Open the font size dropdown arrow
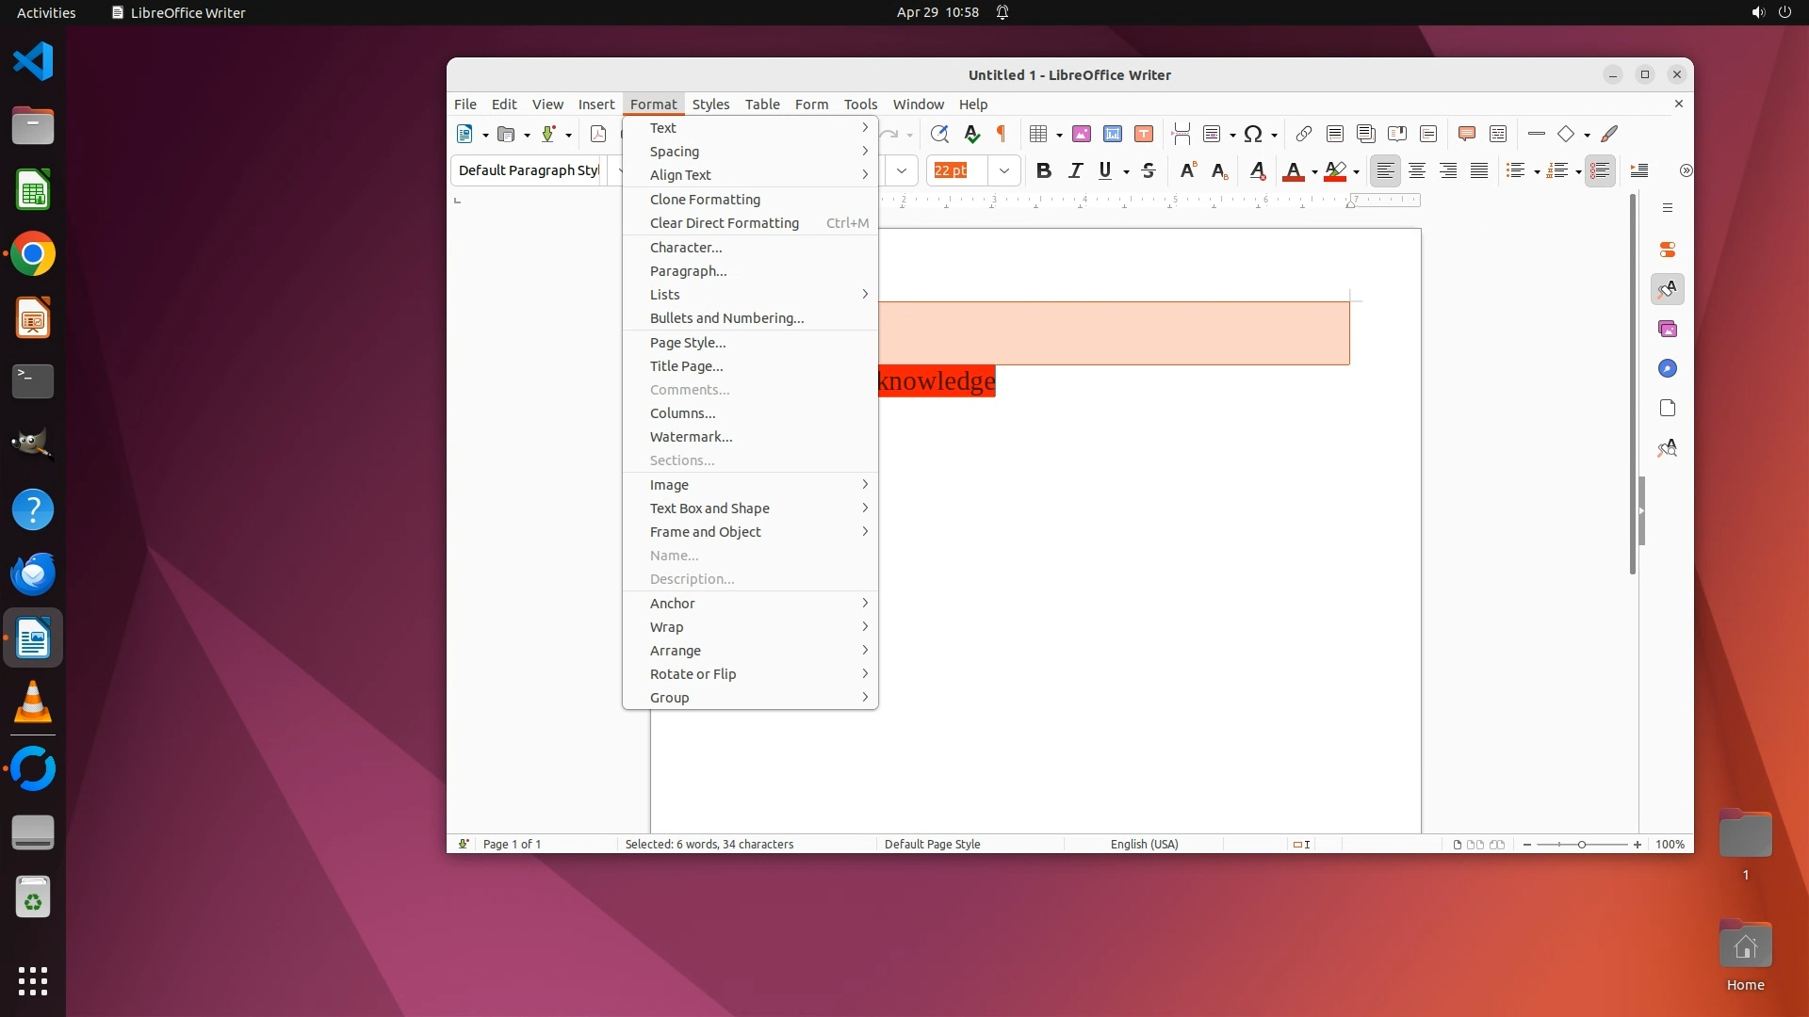Viewport: 1809px width, 1017px height. (1004, 170)
